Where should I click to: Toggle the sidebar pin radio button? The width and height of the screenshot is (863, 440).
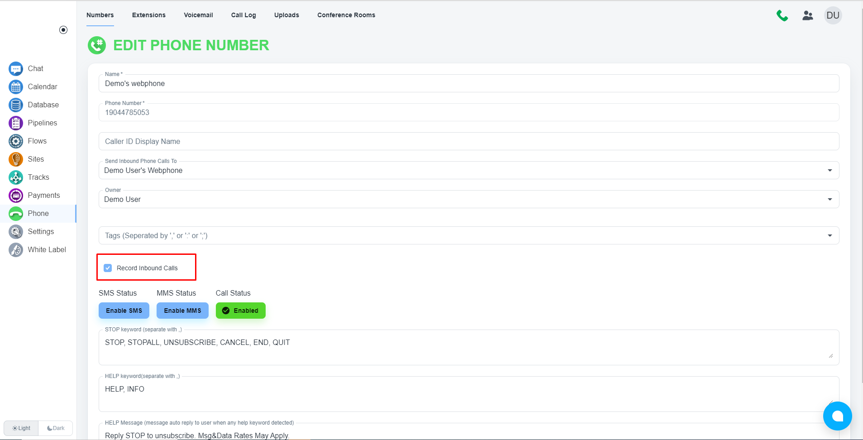click(x=63, y=30)
